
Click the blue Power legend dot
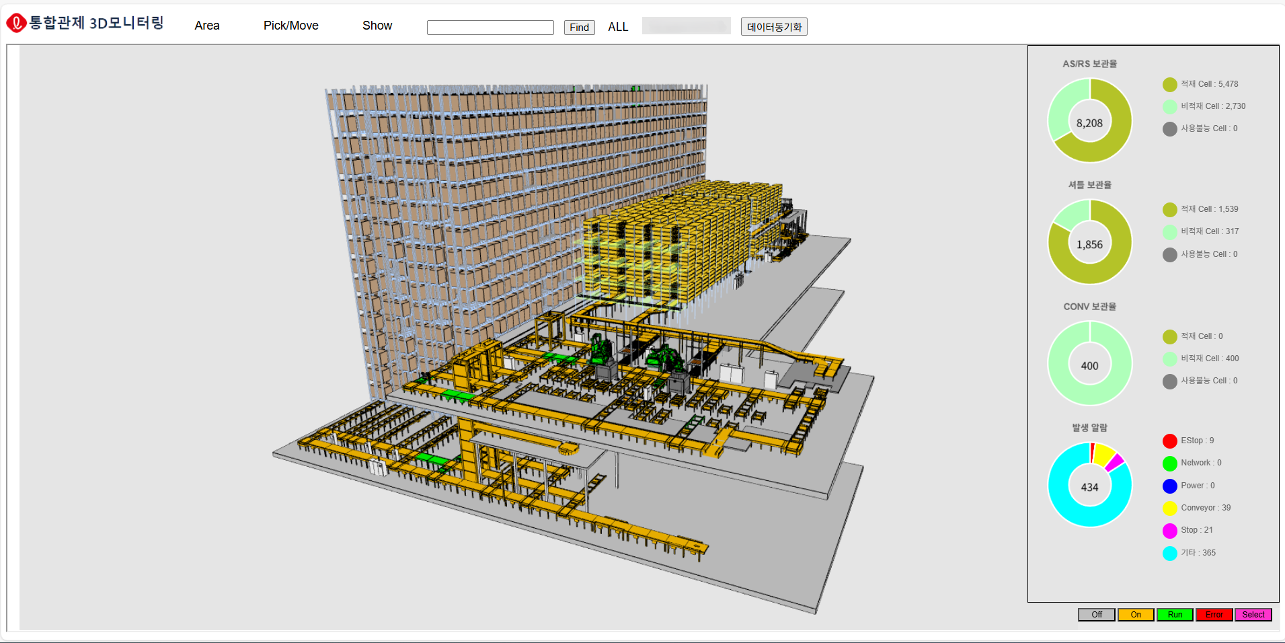1170,486
